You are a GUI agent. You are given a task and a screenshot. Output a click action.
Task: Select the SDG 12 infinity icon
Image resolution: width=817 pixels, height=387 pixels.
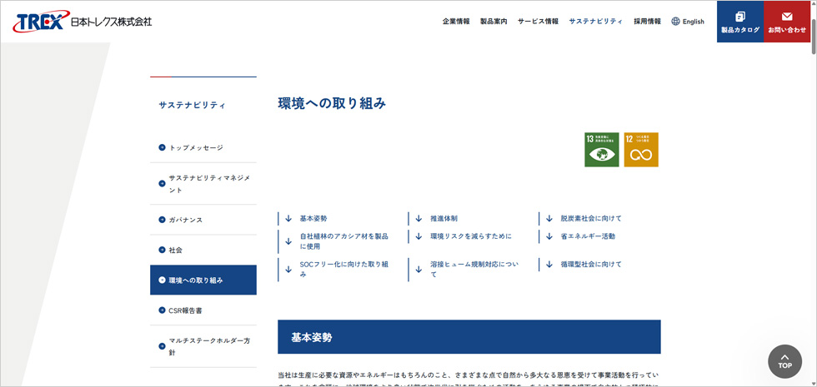641,150
